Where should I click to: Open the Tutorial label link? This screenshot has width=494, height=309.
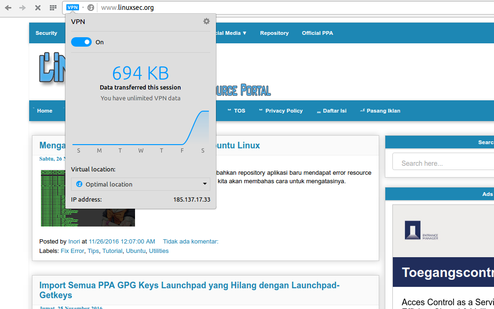[112, 251]
